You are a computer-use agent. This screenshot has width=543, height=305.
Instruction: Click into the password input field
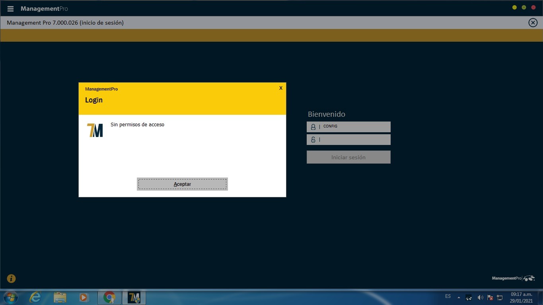click(354, 140)
